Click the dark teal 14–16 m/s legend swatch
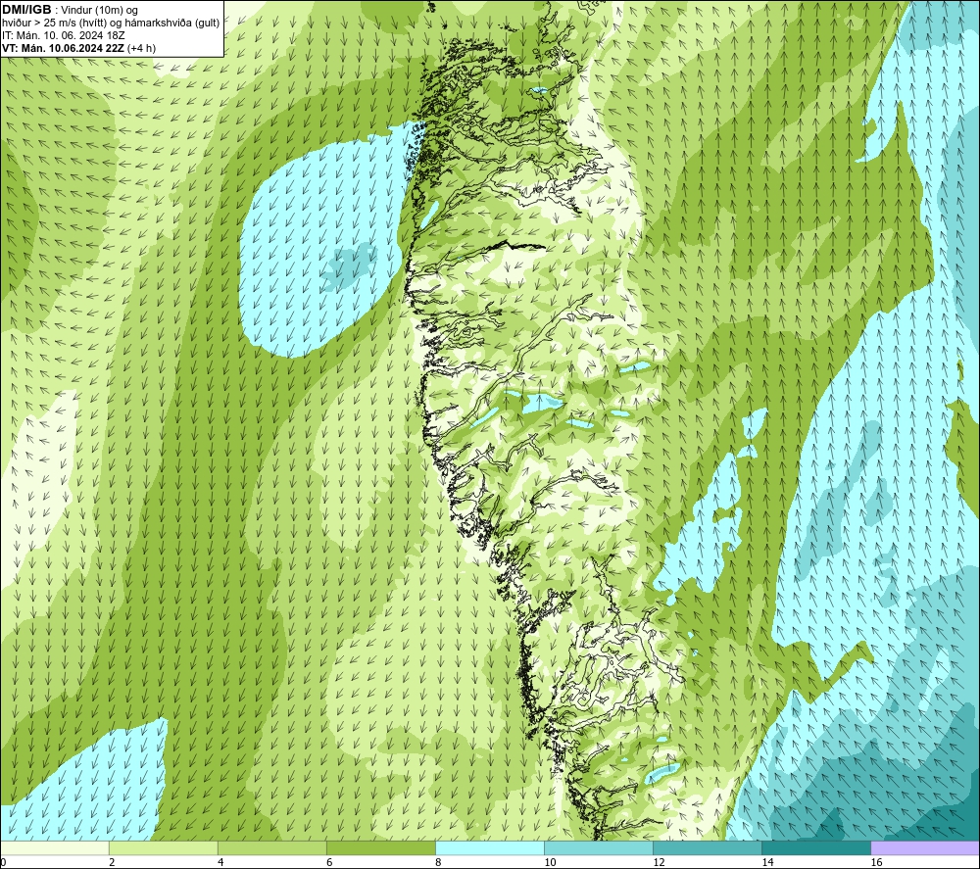980x869 pixels. [x=816, y=847]
